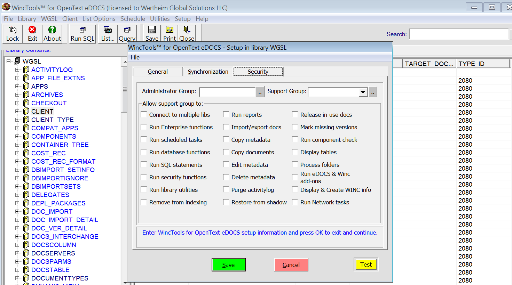
Task: Toggle Delete metadata checkbox
Action: click(x=226, y=177)
